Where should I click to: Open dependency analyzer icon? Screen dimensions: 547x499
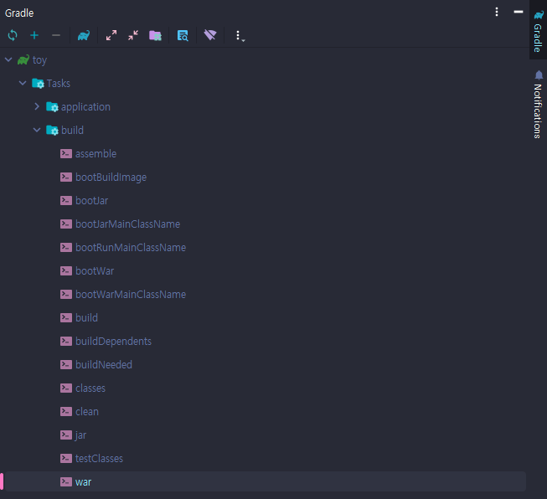(x=183, y=35)
